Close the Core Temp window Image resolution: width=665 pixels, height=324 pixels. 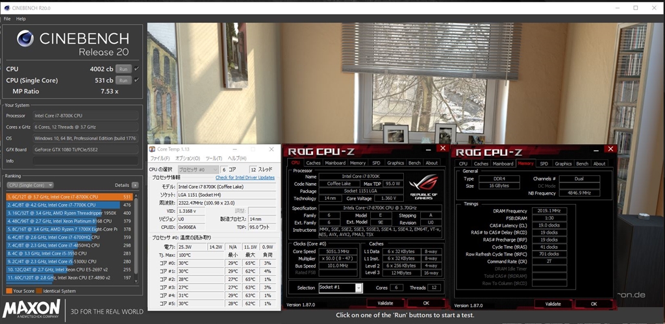(x=271, y=149)
